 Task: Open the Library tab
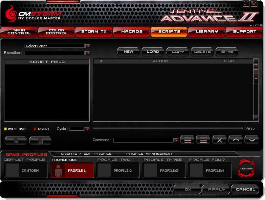tap(207, 32)
